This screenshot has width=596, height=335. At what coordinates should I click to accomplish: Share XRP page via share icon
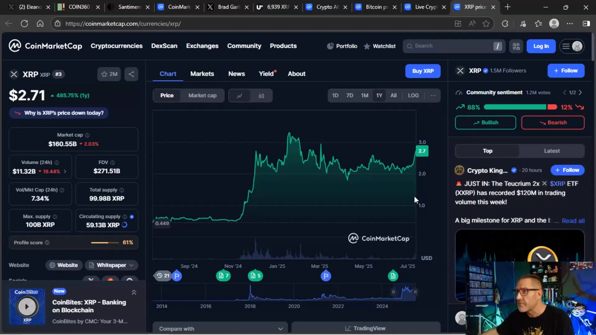tap(131, 74)
